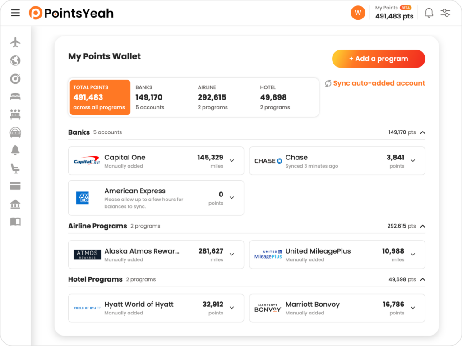The height and width of the screenshot is (346, 462).
Task: Select the Total Points summary tile
Action: 100,97
